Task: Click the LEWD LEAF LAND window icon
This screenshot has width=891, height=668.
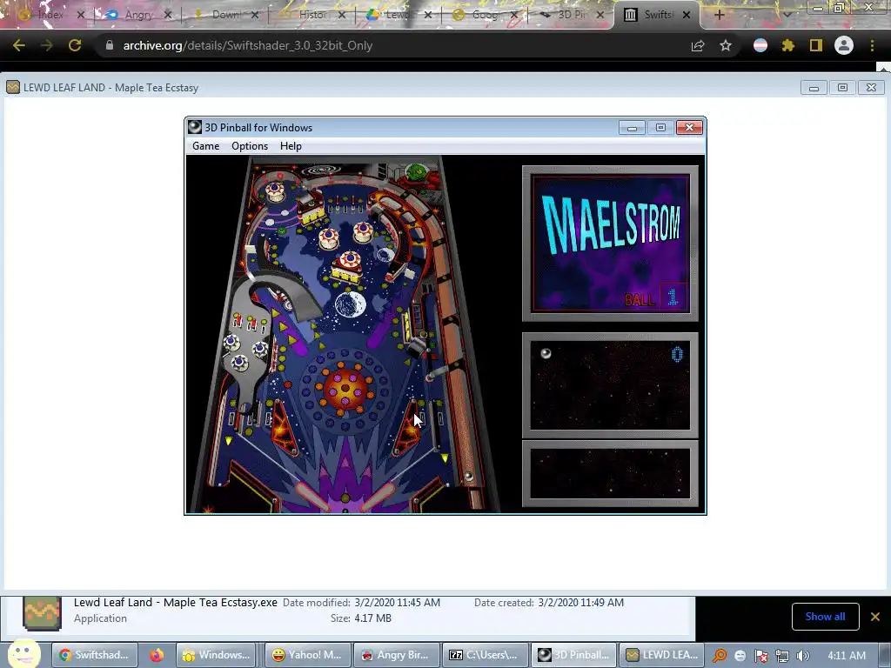Action: [13, 88]
